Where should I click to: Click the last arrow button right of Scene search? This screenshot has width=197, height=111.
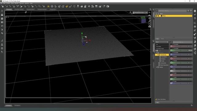coord(191,11)
